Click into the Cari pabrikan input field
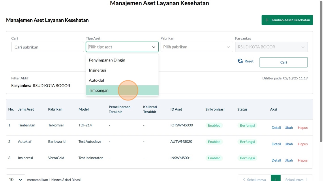 48,47
